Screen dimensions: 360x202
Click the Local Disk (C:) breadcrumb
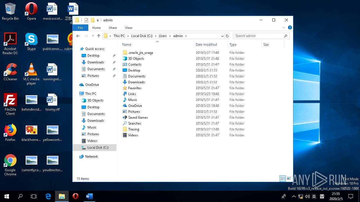[x=142, y=36]
